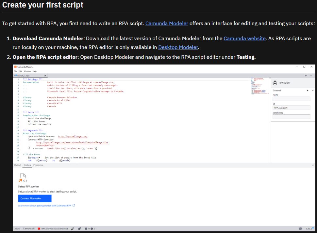Click the code minimap preview
The height and width of the screenshot is (233, 317).
click(x=259, y=86)
